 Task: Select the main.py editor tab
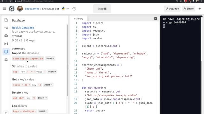tap(78, 18)
